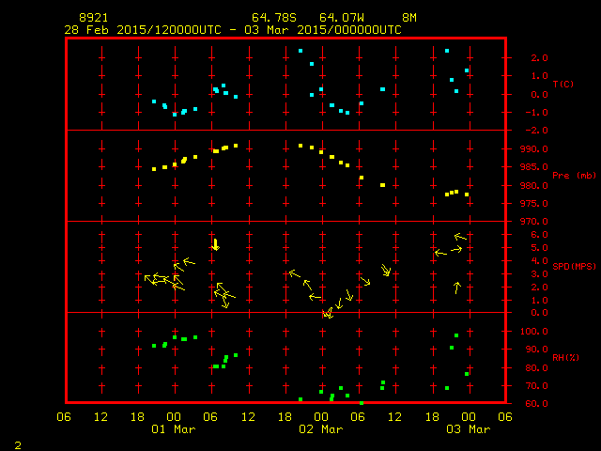Click the page number 2 at bottom-left
The width and height of the screenshot is (601, 451).
17,443
